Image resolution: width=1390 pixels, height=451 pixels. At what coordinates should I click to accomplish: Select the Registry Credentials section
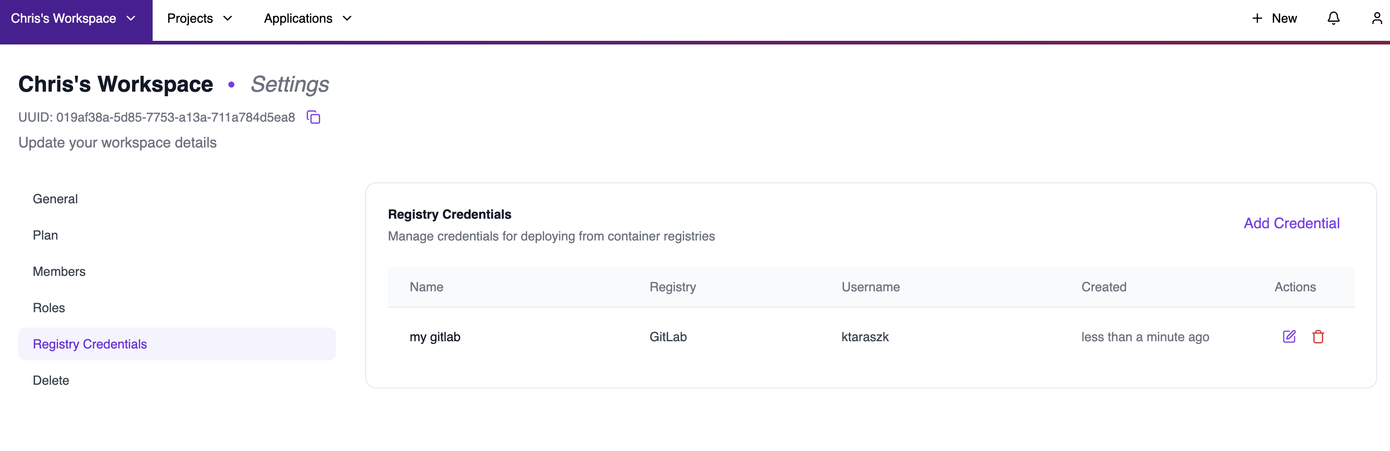(89, 343)
